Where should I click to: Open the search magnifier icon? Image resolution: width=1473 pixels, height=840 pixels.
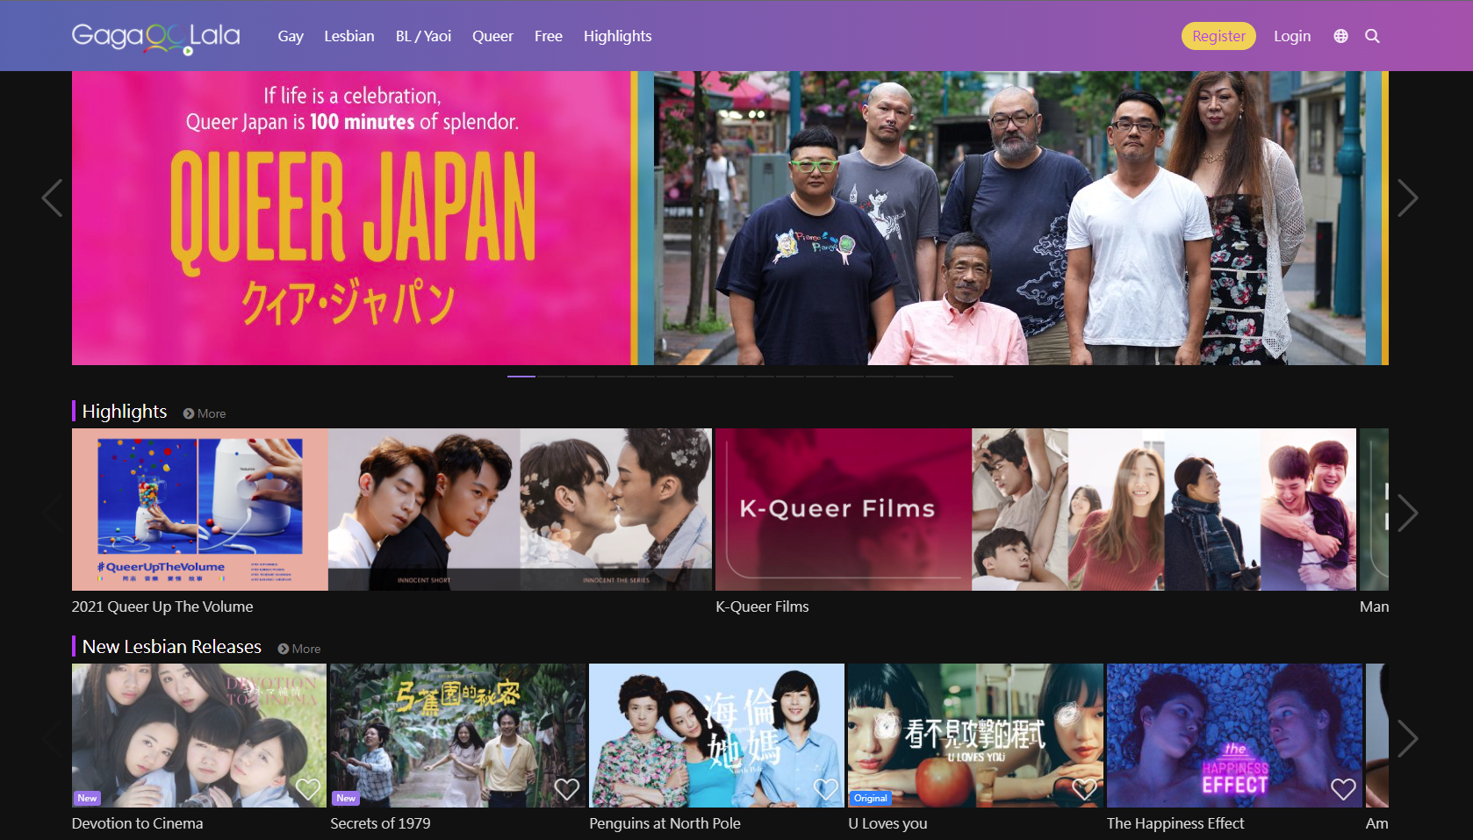tap(1372, 36)
